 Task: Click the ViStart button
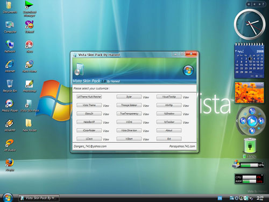pyautogui.click(x=129, y=139)
